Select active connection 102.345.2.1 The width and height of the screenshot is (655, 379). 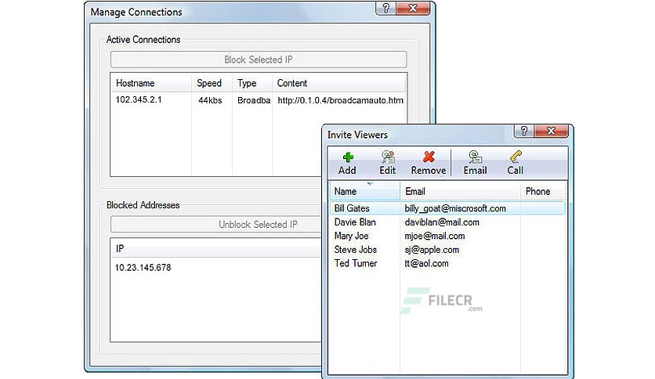click(139, 99)
